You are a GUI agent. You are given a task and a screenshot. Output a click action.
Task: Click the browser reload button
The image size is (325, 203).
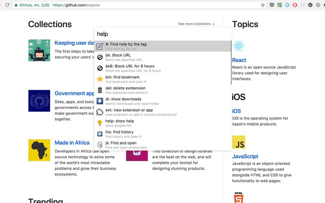(x=7, y=5)
